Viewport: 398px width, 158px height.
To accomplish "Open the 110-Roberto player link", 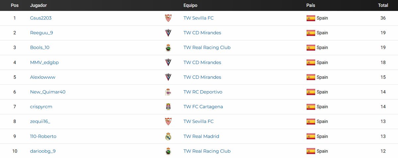I will tap(43, 136).
